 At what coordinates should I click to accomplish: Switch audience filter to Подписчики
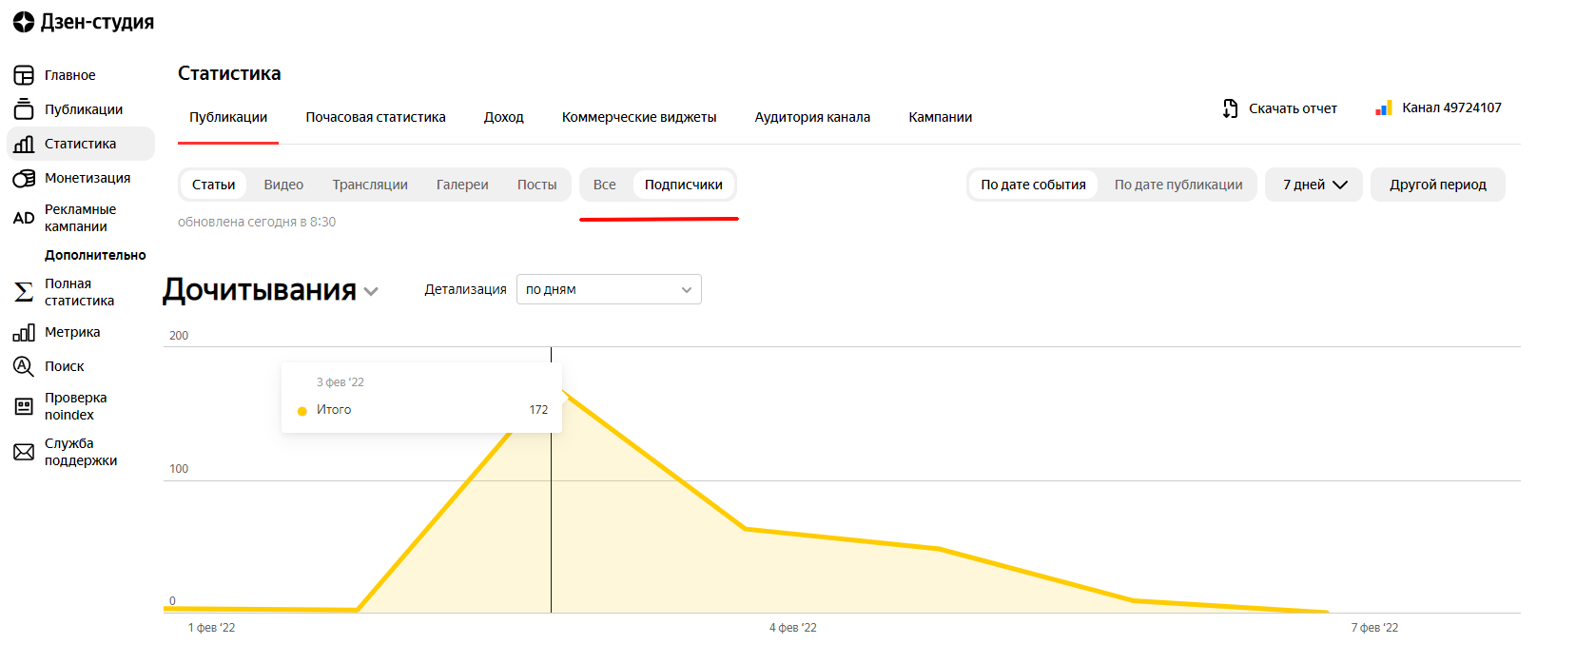[684, 185]
